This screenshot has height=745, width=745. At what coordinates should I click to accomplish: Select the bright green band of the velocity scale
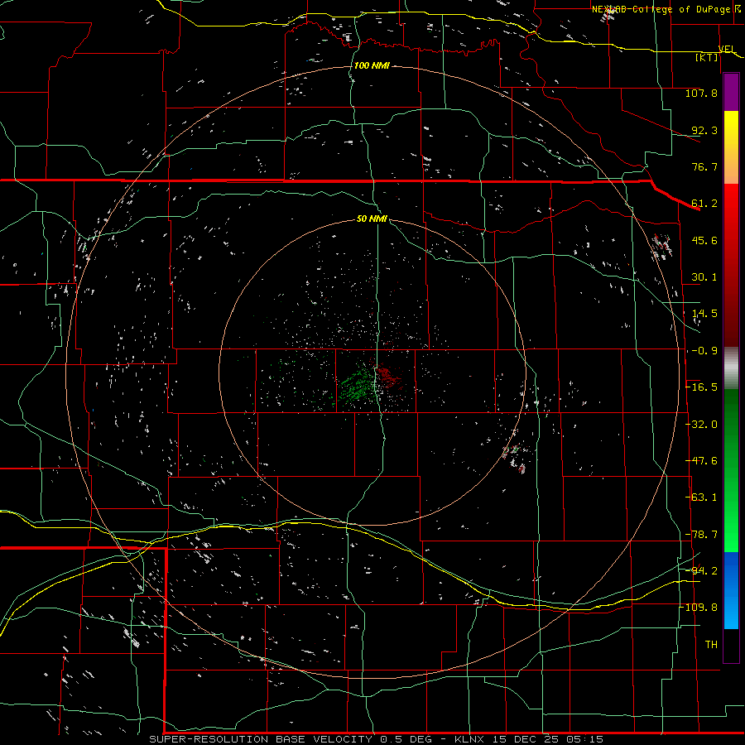[x=731, y=518]
